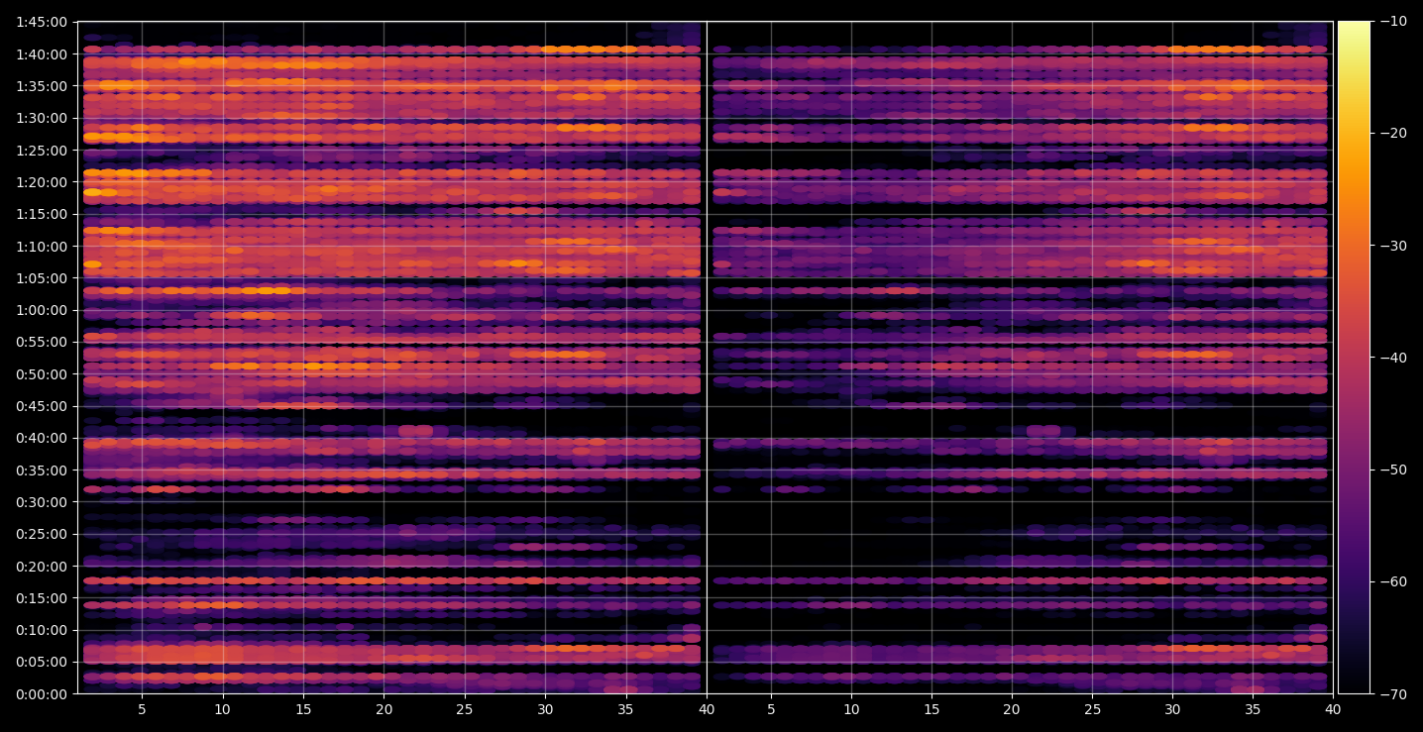Viewport: 1423px width, 732px height.
Task: Select the 1:30:00 time label
Action: 42,118
